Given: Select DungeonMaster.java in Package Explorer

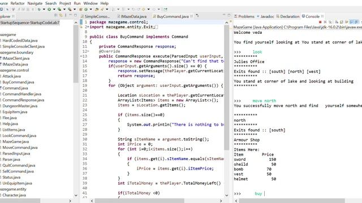Looking at the screenshot, I should pyautogui.click(x=20, y=106).
